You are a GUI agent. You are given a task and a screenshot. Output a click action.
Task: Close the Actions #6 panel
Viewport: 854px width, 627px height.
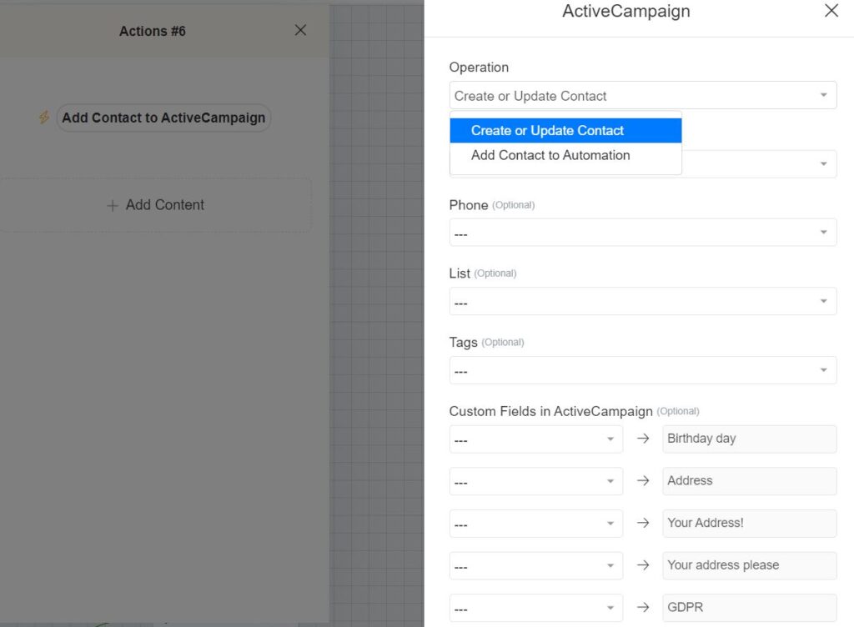(x=300, y=30)
